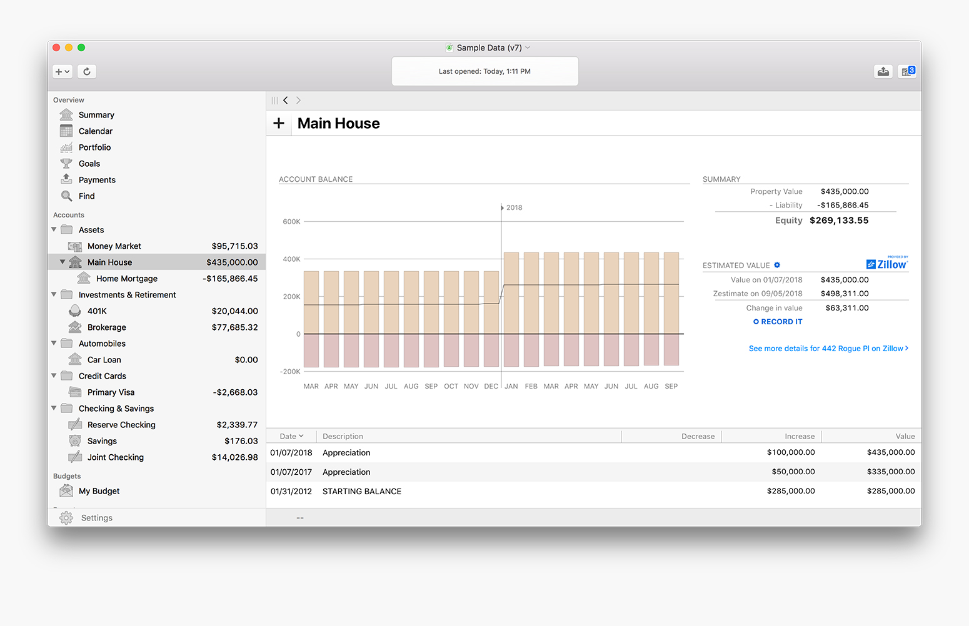Click the Last opened status display

click(484, 71)
